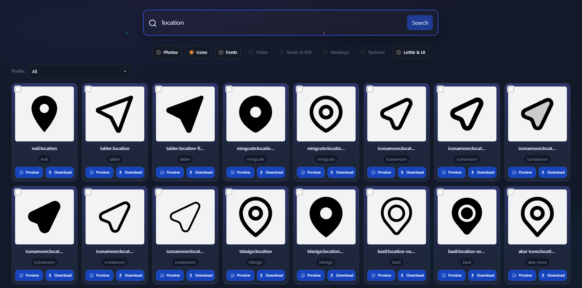Image resolution: width=582 pixels, height=288 pixels.
Task: Click the blue Search button
Action: coord(420,23)
